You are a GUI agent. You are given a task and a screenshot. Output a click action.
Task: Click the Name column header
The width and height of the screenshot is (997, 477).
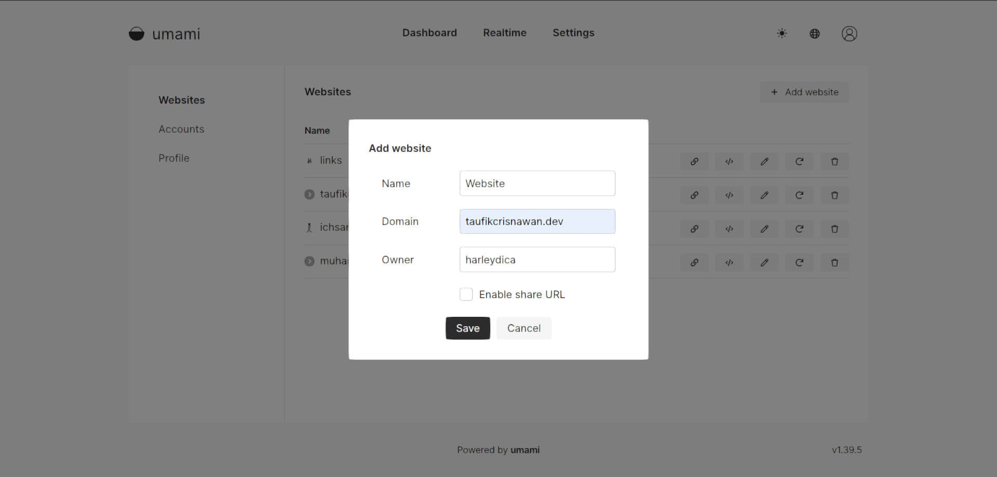[x=317, y=130]
